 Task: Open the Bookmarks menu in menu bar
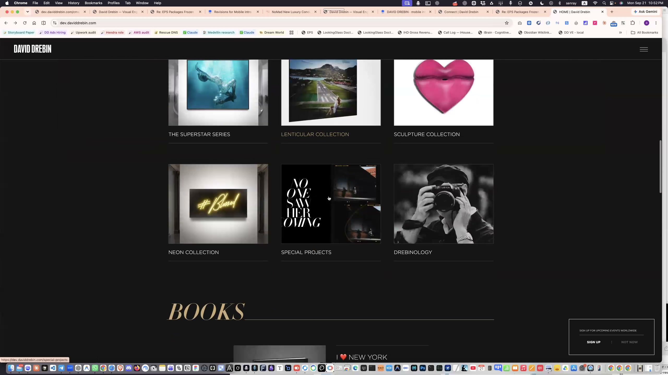pos(93,3)
